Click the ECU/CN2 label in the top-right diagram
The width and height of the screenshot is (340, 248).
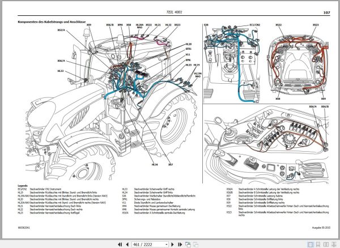coord(255,25)
